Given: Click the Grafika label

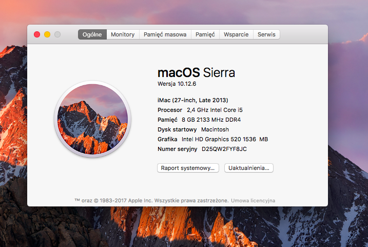Looking at the screenshot, I should [x=167, y=139].
